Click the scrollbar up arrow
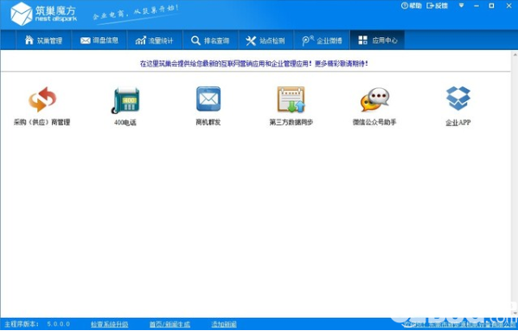518x331 pixels. pyautogui.click(x=515, y=55)
